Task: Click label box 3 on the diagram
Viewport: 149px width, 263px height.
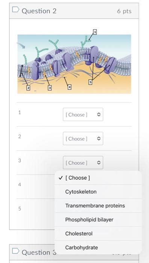Action: coord(50,88)
